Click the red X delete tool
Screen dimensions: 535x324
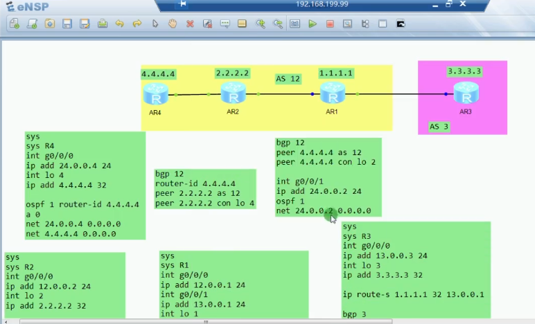(x=190, y=24)
